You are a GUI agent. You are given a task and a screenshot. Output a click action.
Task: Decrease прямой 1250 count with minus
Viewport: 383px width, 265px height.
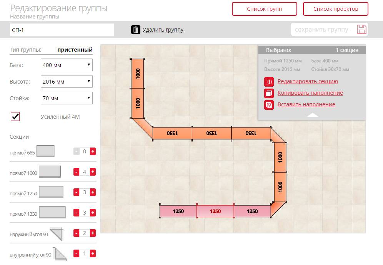(x=76, y=192)
